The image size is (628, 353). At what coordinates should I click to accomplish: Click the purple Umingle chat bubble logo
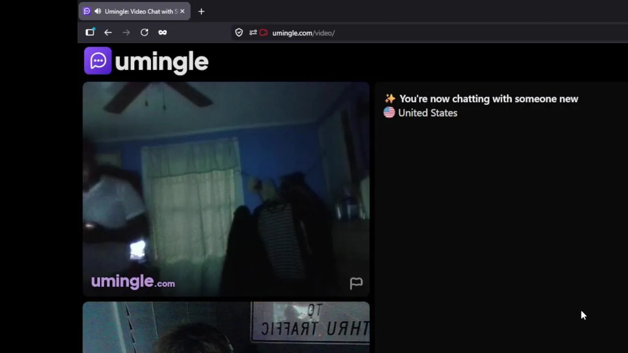[x=98, y=61]
